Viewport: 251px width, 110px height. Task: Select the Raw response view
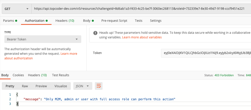pos(25,86)
